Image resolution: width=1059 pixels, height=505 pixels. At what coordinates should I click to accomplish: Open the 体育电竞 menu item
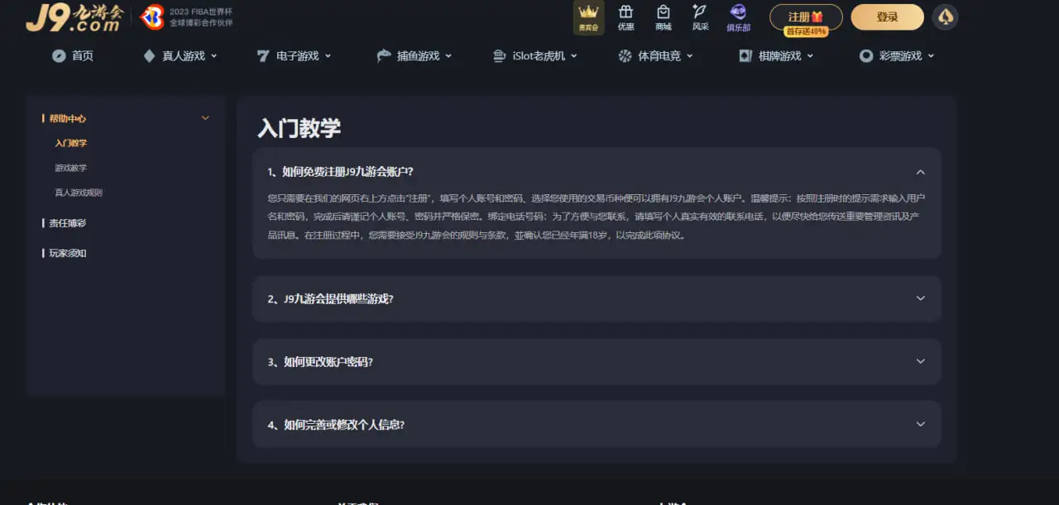point(656,55)
